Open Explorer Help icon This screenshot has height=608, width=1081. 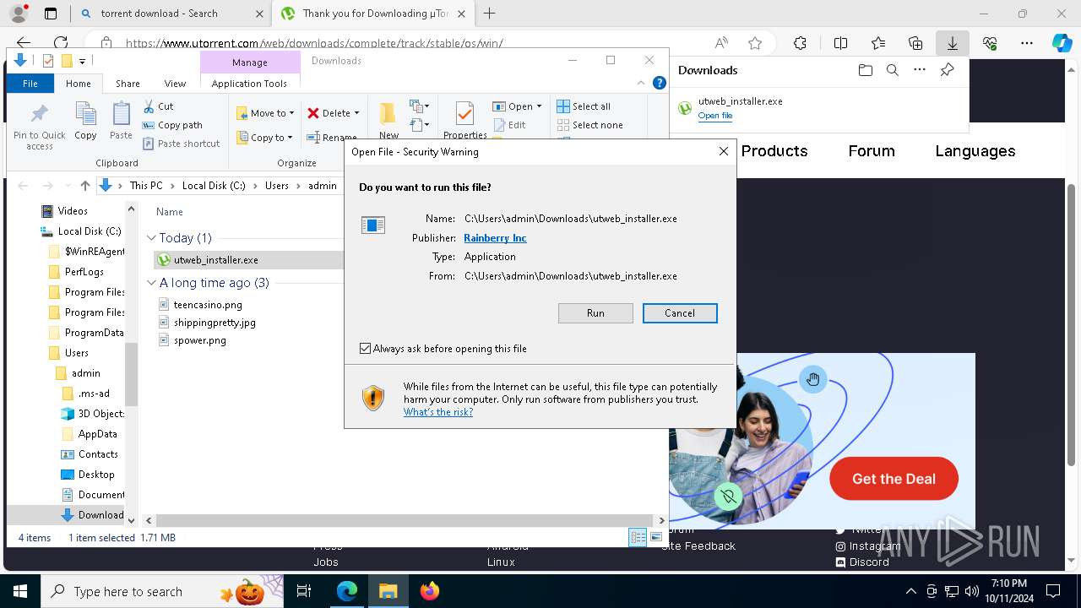[x=660, y=83]
